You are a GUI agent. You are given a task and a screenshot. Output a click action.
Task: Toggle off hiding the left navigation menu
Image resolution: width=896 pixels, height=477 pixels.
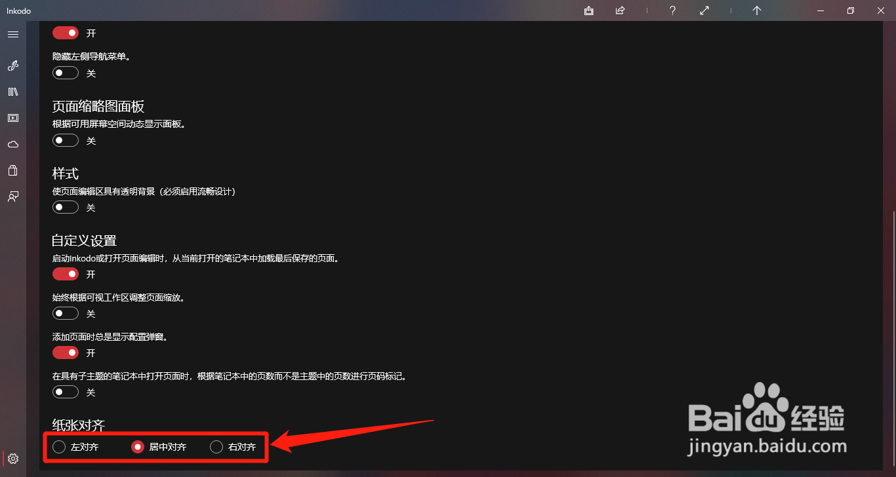[x=65, y=73]
